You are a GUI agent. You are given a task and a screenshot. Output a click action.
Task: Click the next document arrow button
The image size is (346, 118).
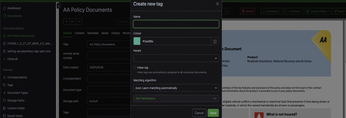[79, 21]
